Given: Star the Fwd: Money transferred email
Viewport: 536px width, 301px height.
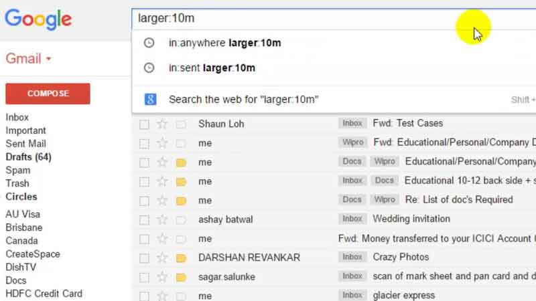Looking at the screenshot, I should coord(162,239).
